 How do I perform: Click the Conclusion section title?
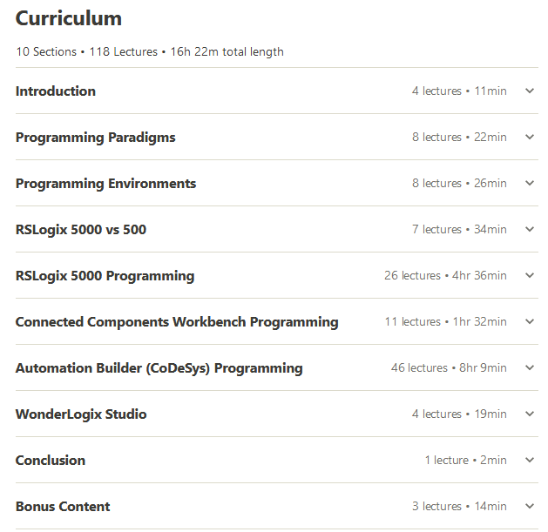point(51,460)
